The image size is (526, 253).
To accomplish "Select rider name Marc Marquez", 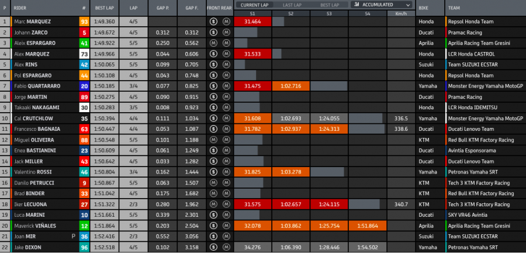I will pos(33,22).
